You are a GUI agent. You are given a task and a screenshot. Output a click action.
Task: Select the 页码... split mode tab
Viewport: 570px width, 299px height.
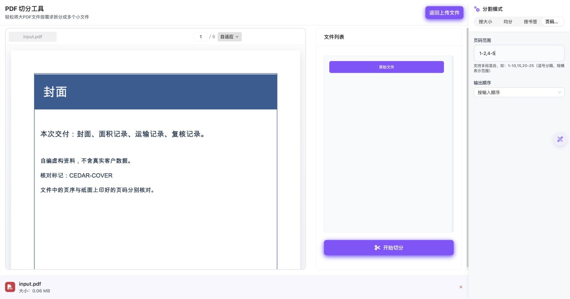552,22
